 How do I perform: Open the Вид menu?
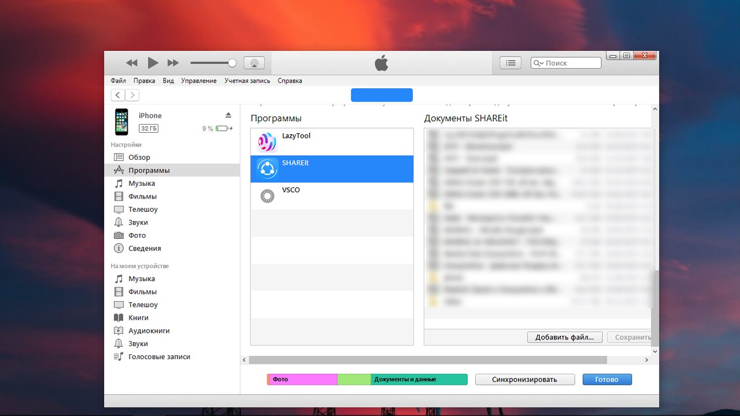tap(168, 81)
